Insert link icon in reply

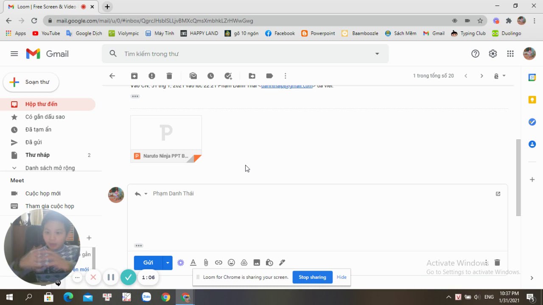coord(218,263)
